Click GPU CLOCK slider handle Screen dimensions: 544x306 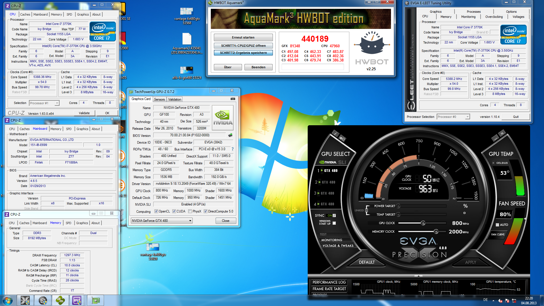pos(423,223)
